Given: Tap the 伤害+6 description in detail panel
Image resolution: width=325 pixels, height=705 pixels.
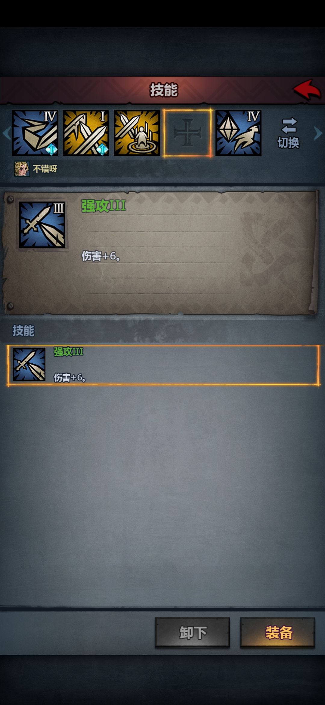Looking at the screenshot, I should tap(101, 256).
